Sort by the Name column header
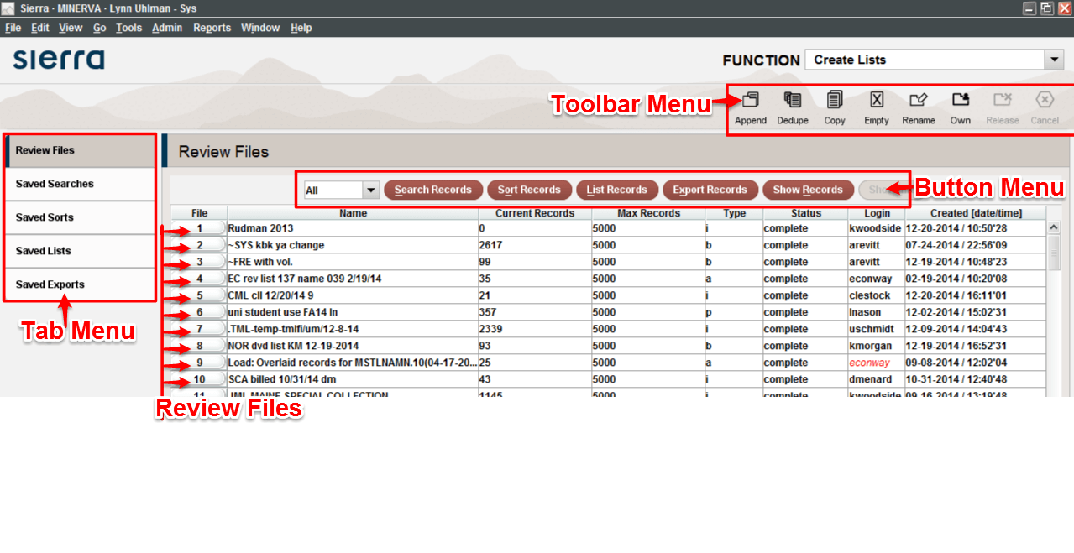Image resolution: width=1074 pixels, height=553 pixels. tap(353, 213)
